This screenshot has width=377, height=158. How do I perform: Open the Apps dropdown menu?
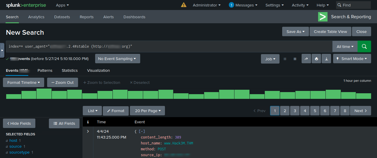[62, 5]
